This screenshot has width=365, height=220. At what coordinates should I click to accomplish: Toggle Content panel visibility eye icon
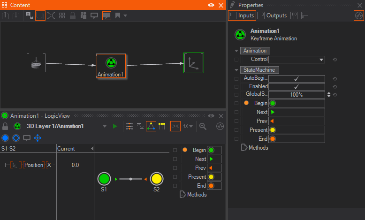(x=212, y=5)
